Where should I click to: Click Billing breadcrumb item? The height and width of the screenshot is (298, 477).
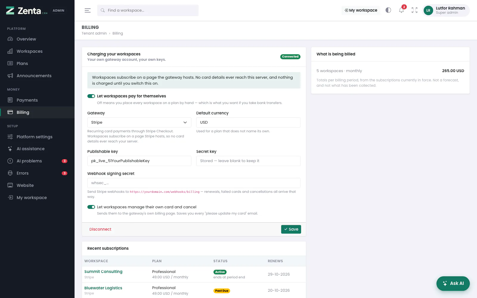[118, 33]
